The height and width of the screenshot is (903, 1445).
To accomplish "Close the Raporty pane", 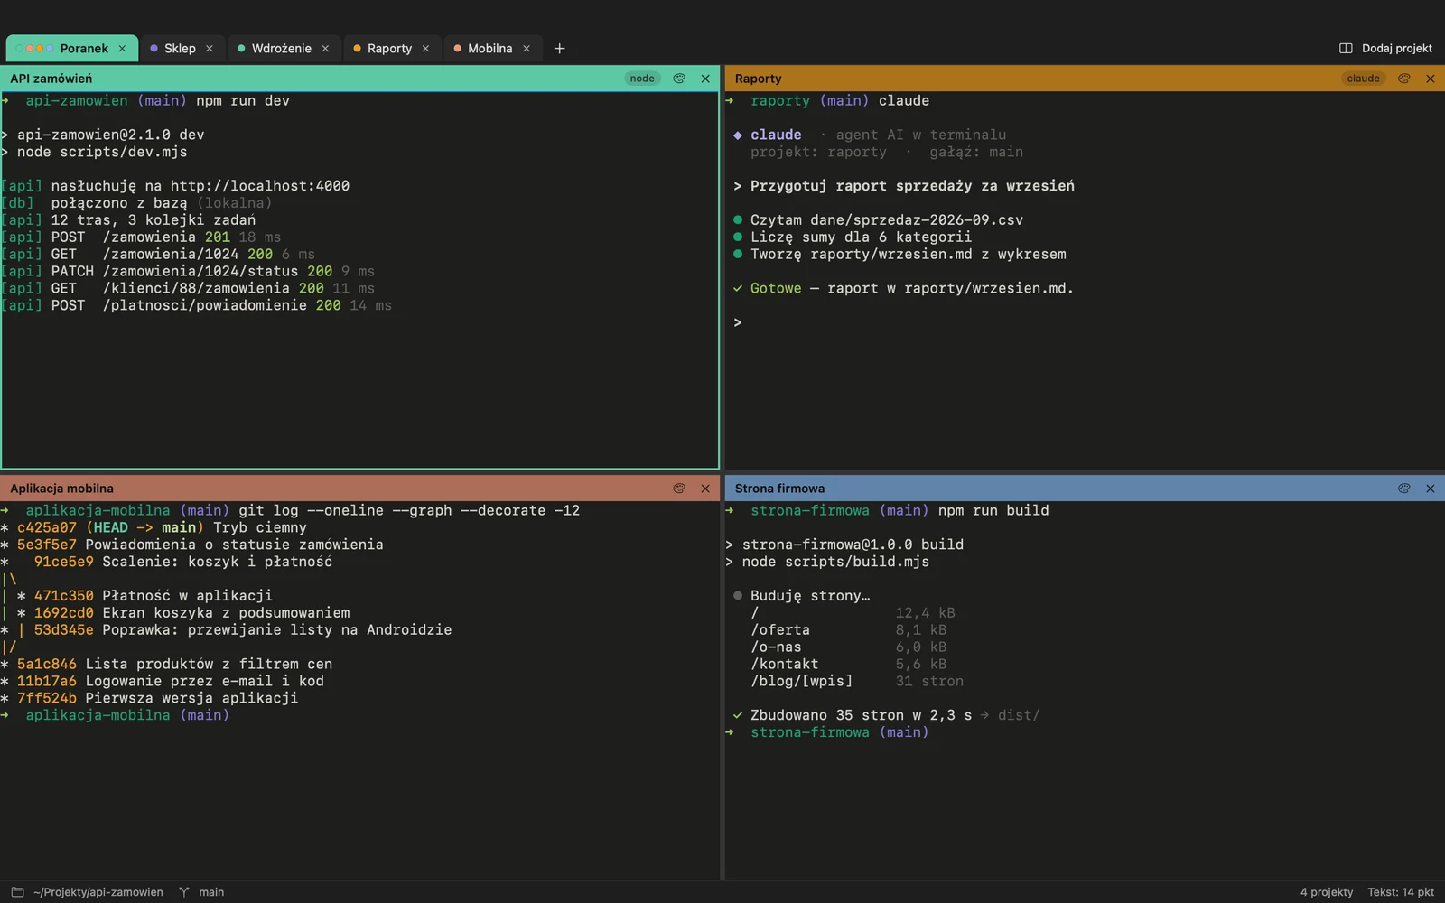I will 1431,79.
